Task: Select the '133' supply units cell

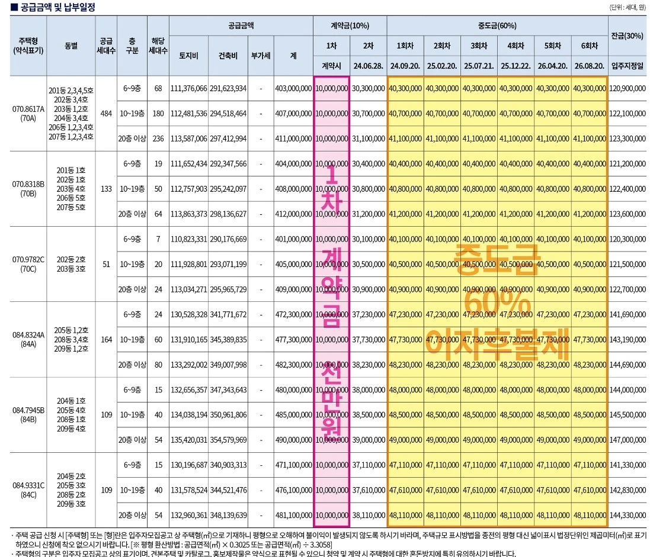Action: [106, 189]
